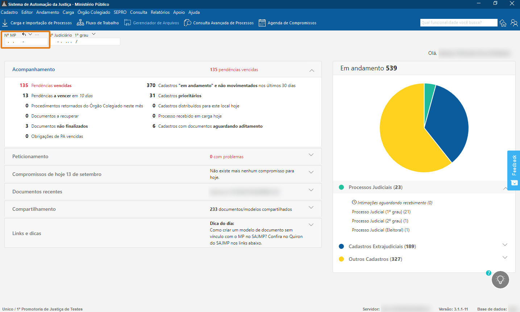Screen dimensions: 520x312
Task: Click the Carga e Importação de Processos icon
Action: pos(5,23)
